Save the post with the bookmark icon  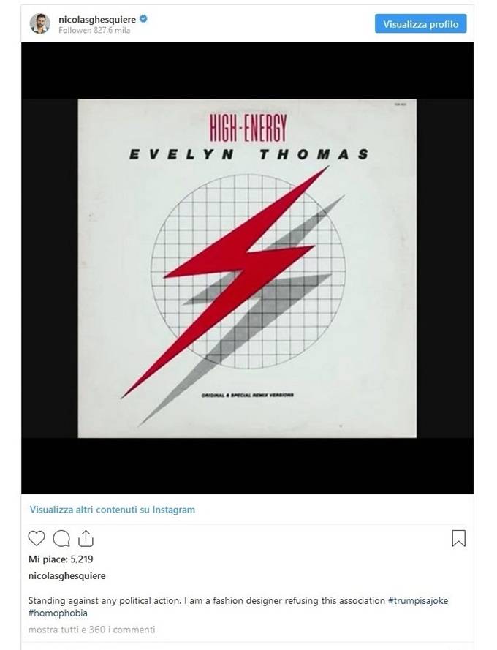[458, 538]
